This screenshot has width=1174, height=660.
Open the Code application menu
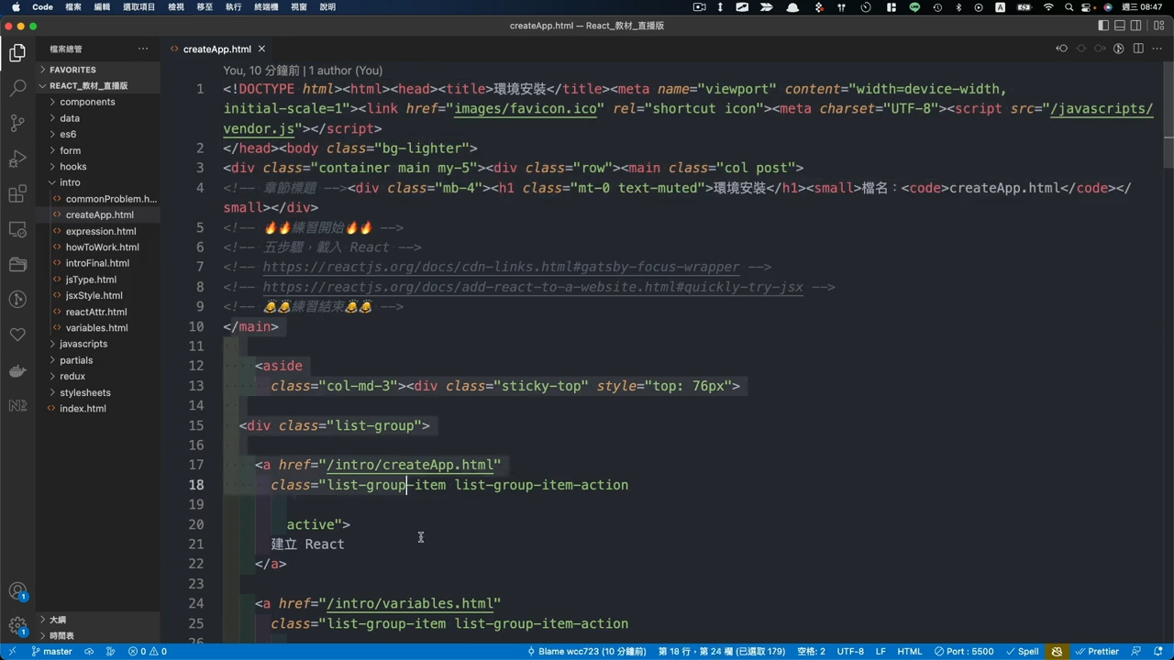click(42, 6)
